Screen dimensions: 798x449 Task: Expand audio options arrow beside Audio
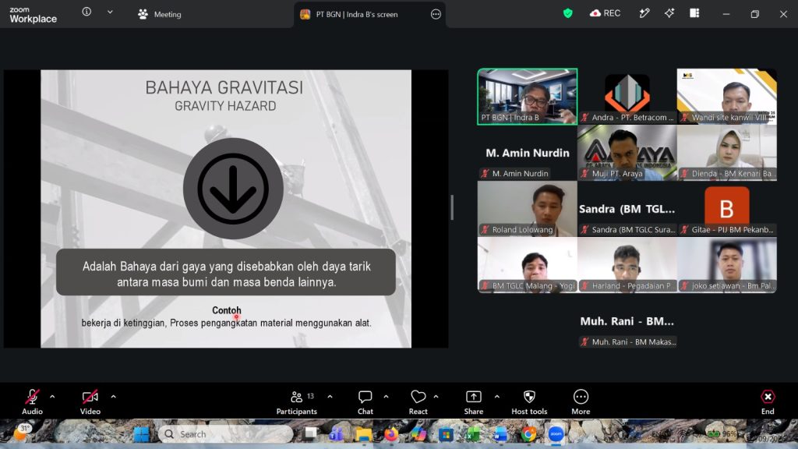pos(52,397)
